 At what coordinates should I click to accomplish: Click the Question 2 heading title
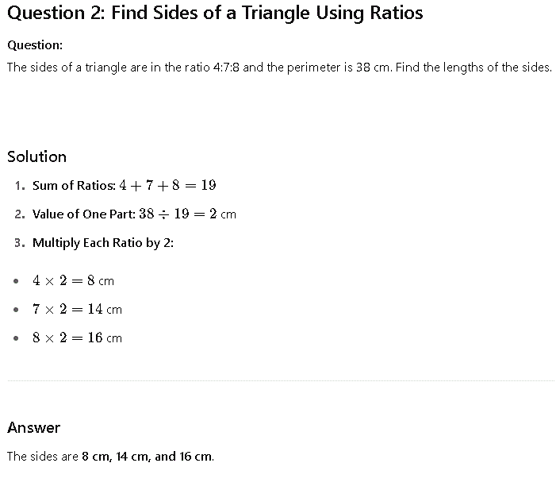[x=215, y=14]
